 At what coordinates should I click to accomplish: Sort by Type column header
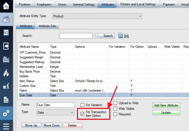(x=60, y=47)
